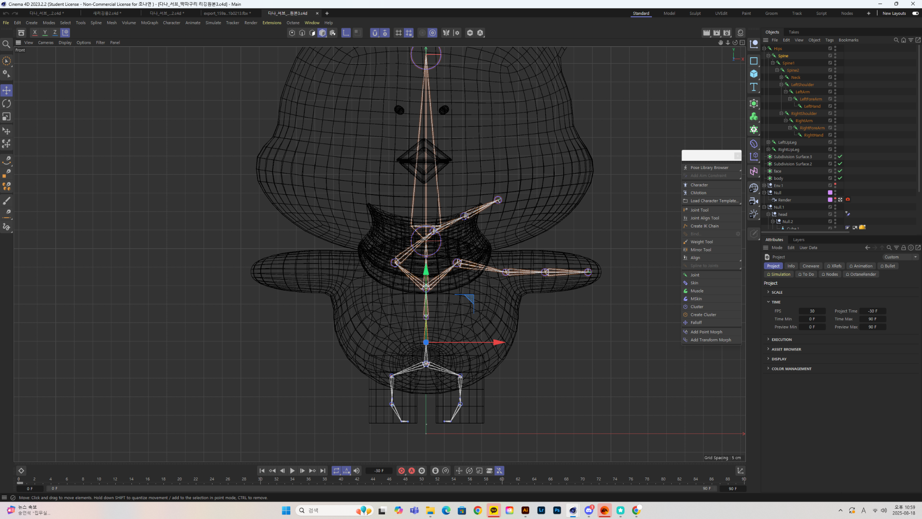
Task: Select the Move tool in left toolbar
Action: click(x=6, y=91)
